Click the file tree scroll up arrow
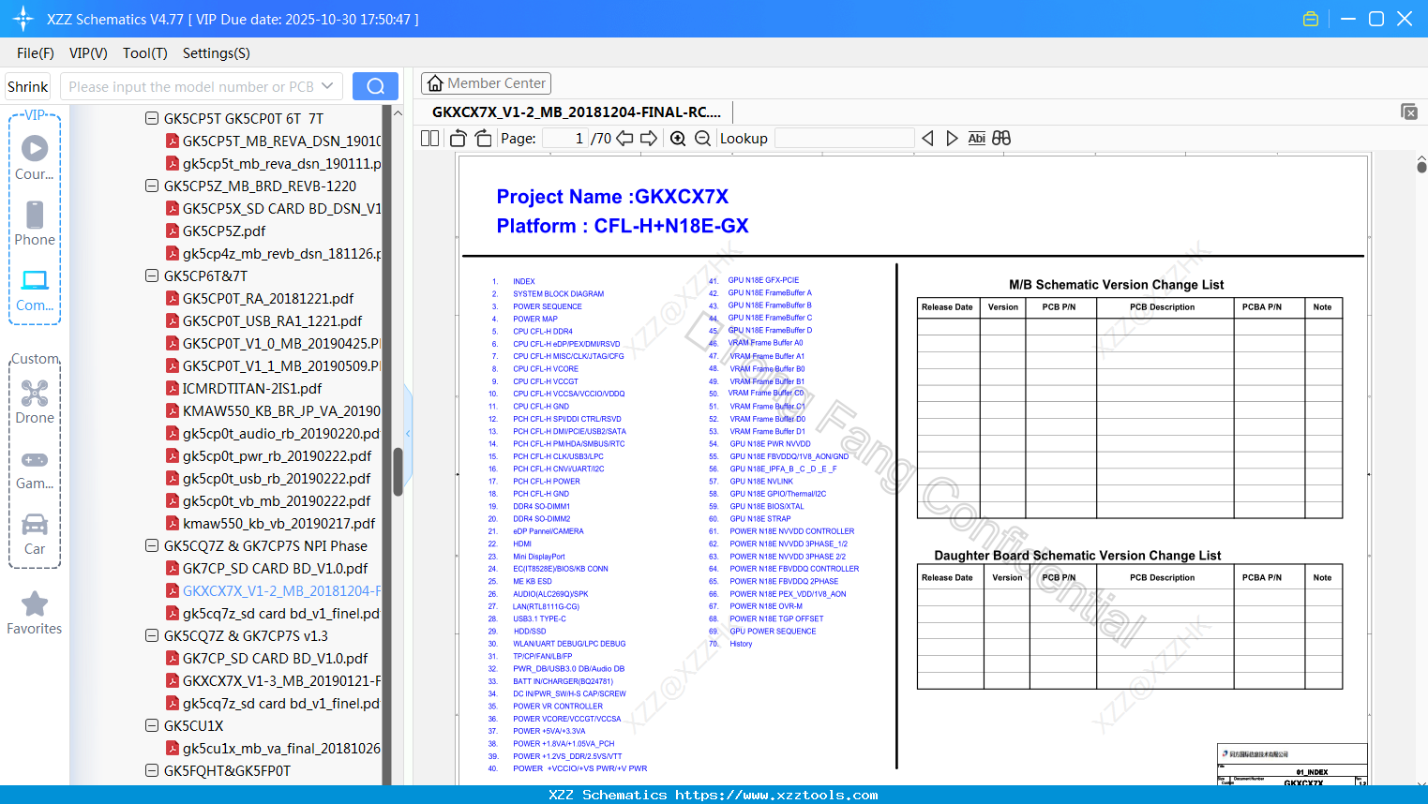 [x=398, y=113]
